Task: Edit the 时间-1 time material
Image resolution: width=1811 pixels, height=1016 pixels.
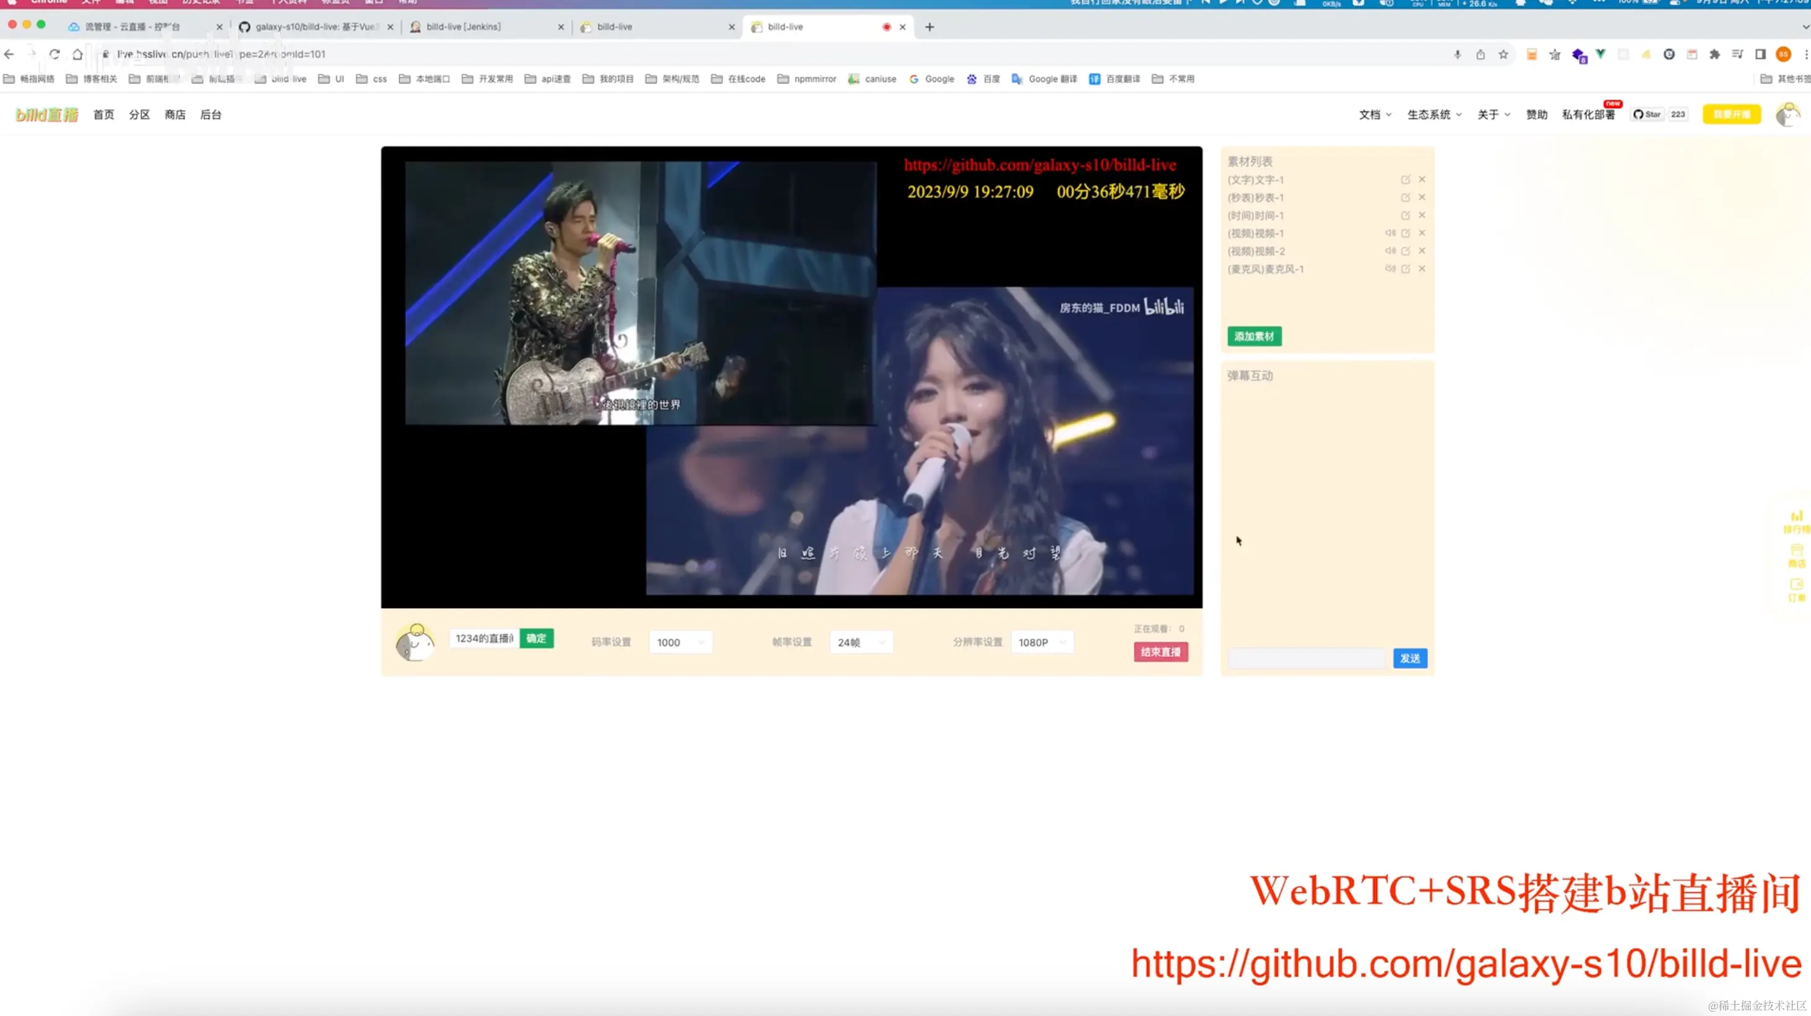Action: pos(1406,215)
